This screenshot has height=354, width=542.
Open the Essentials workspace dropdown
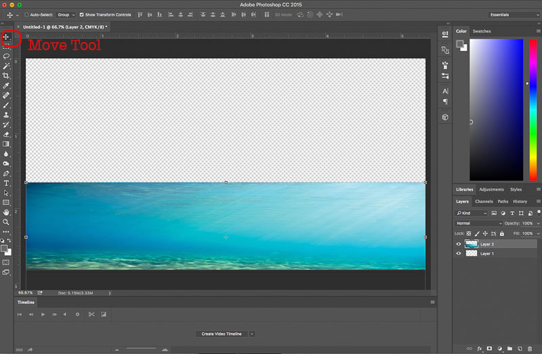pos(514,15)
